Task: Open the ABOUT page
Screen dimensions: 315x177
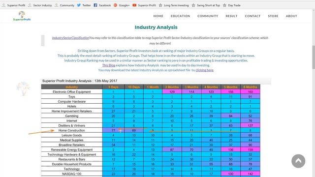Action: (x=291, y=16)
